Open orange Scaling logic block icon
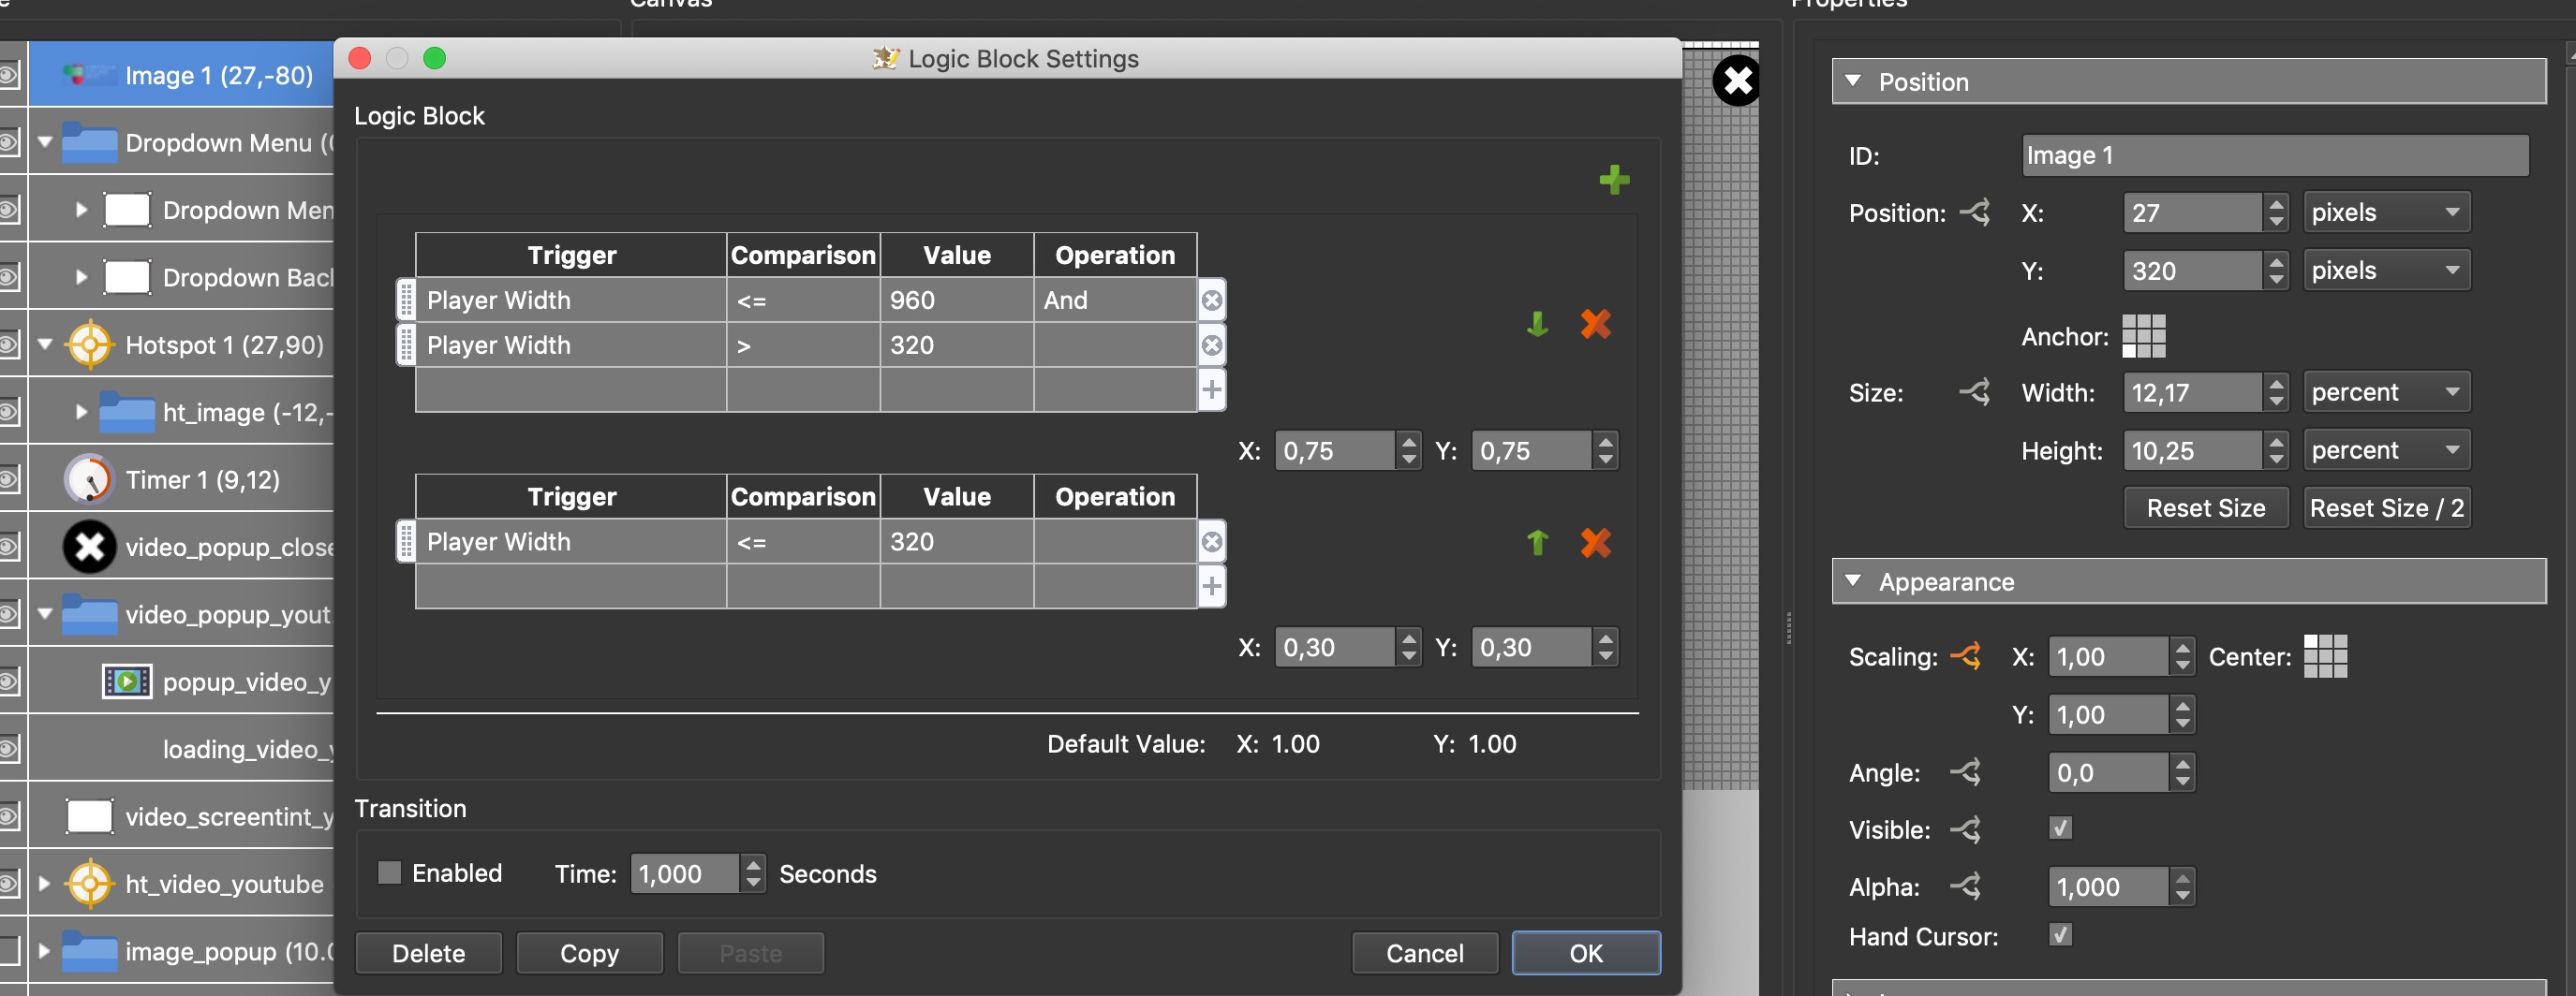This screenshot has height=996, width=2576. tap(1965, 655)
